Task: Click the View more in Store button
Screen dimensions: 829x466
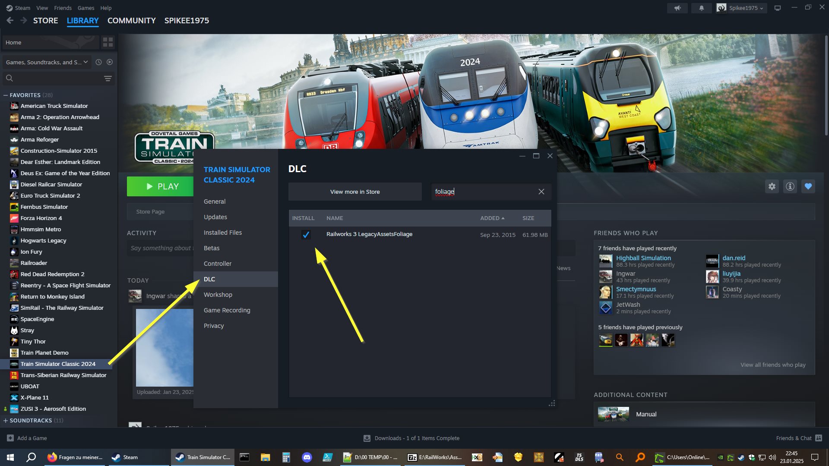Action: point(355,192)
